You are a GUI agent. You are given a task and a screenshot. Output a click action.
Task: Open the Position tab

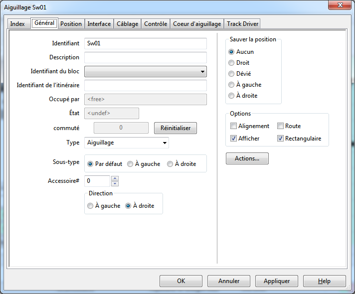[71, 24]
